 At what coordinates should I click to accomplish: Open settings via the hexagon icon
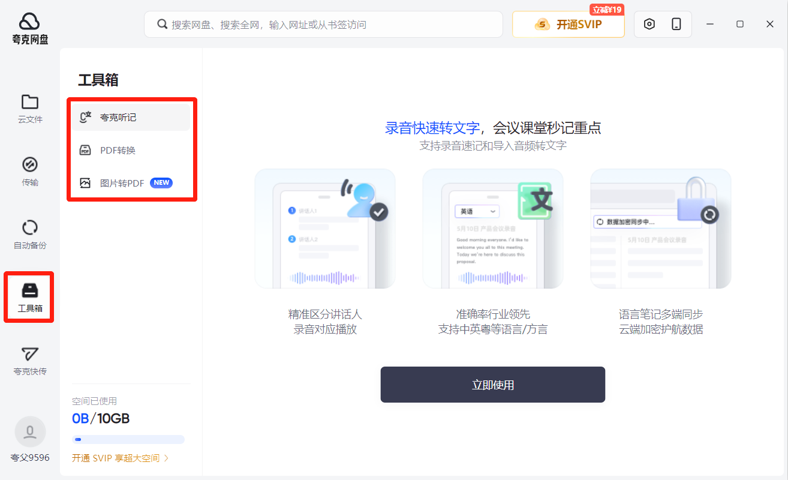649,24
